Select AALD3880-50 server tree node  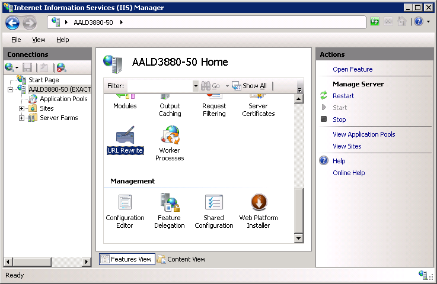60,89
